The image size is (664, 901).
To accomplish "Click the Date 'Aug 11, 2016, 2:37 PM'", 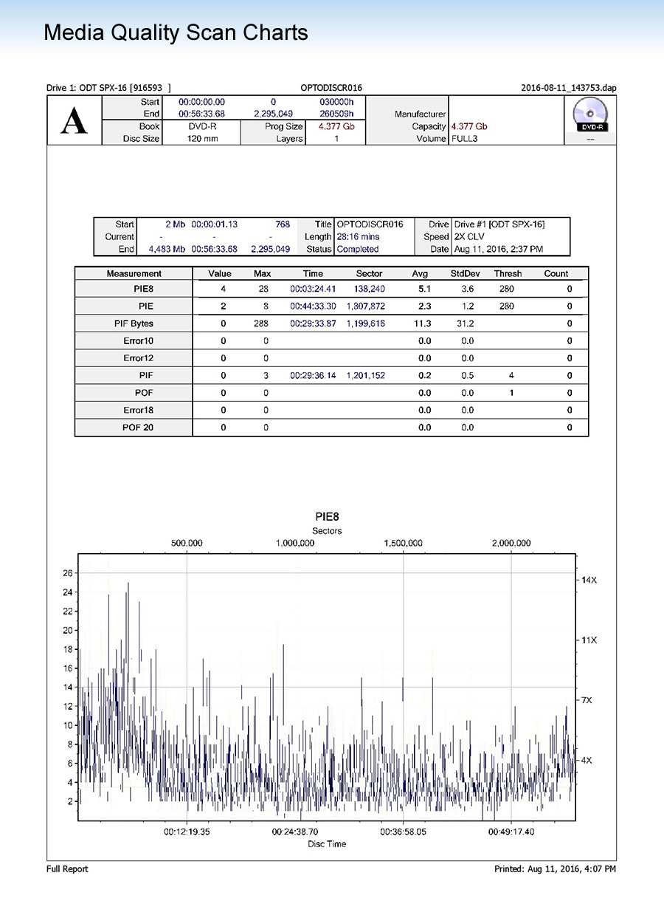I will [498, 249].
